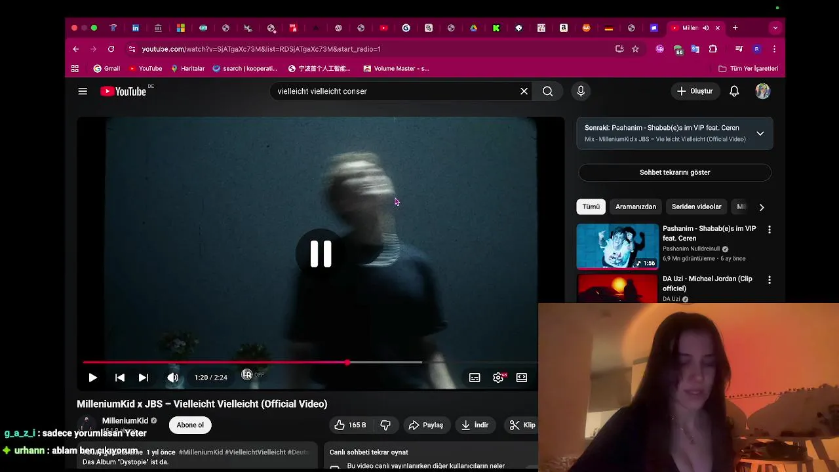Click the install app icon in address bar
The image size is (839, 472).
[x=619, y=49]
